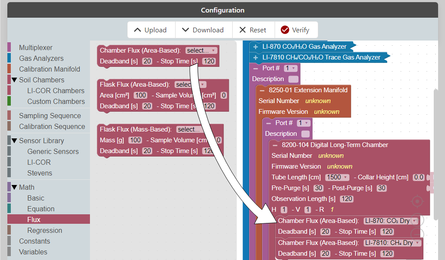Click the Collar Height value field
This screenshot has width=445, height=260.
(x=419, y=177)
